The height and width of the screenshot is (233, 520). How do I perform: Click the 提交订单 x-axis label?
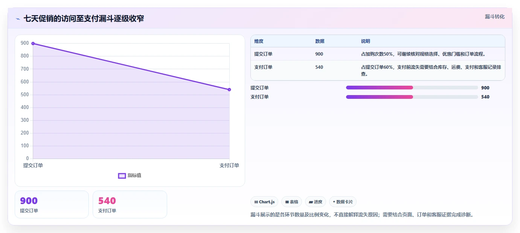[33, 165]
